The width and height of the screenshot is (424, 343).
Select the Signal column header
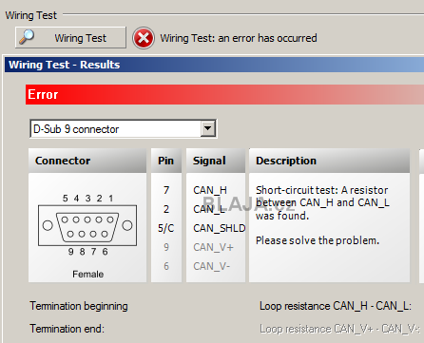(216, 161)
